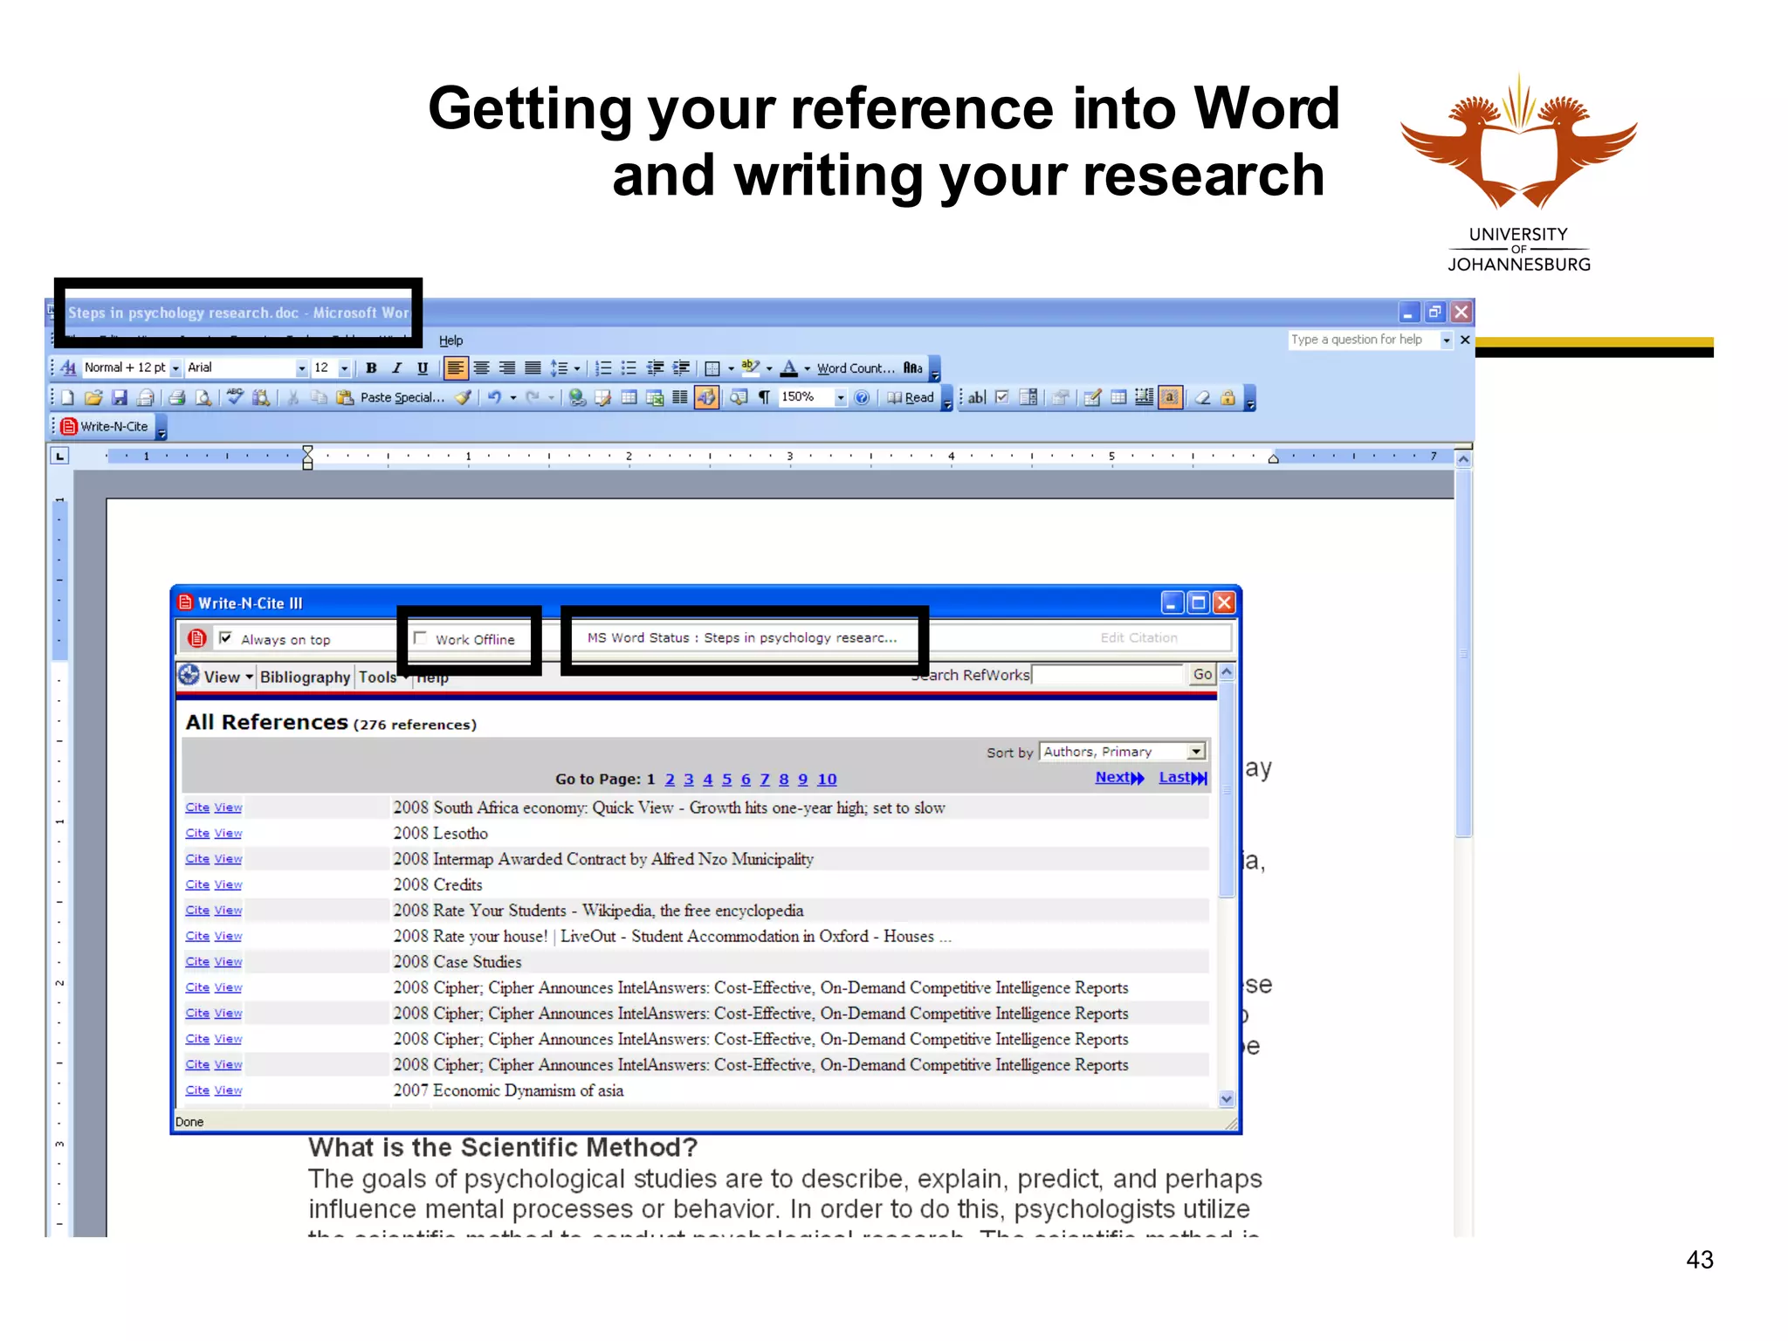Justify the paragraph text
The width and height of the screenshot is (1788, 1341).
click(x=533, y=368)
